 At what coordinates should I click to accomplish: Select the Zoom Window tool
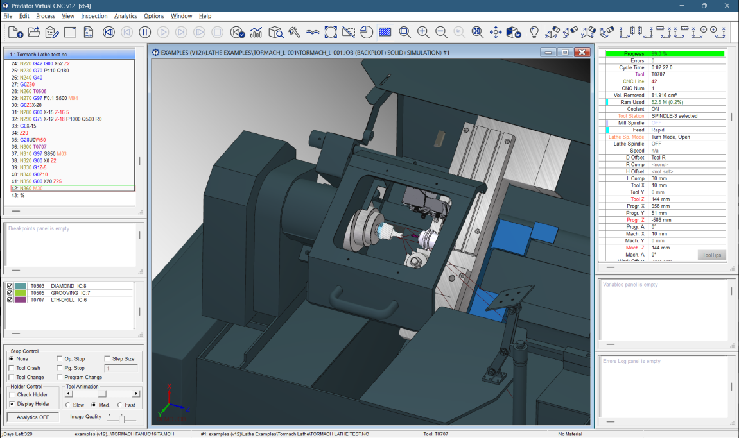[x=404, y=31]
